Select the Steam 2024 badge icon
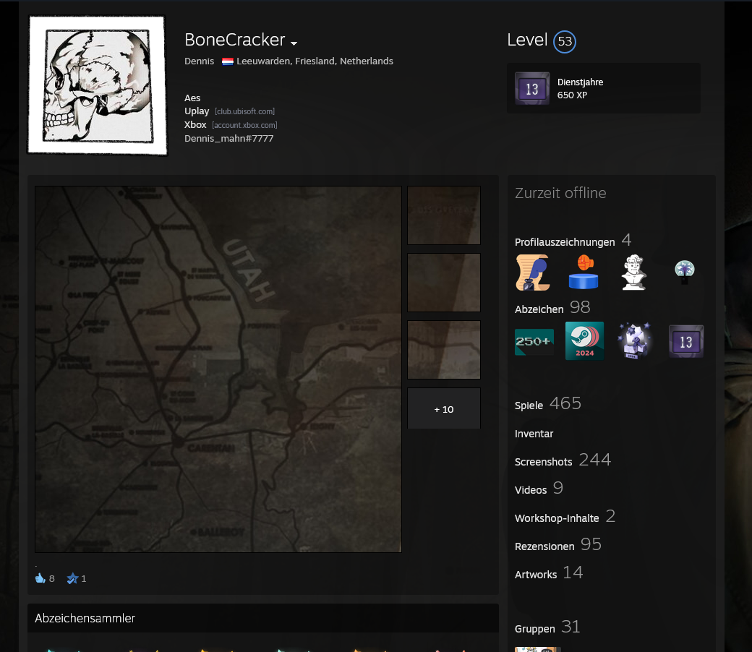Viewport: 752px width, 652px height. pos(584,341)
